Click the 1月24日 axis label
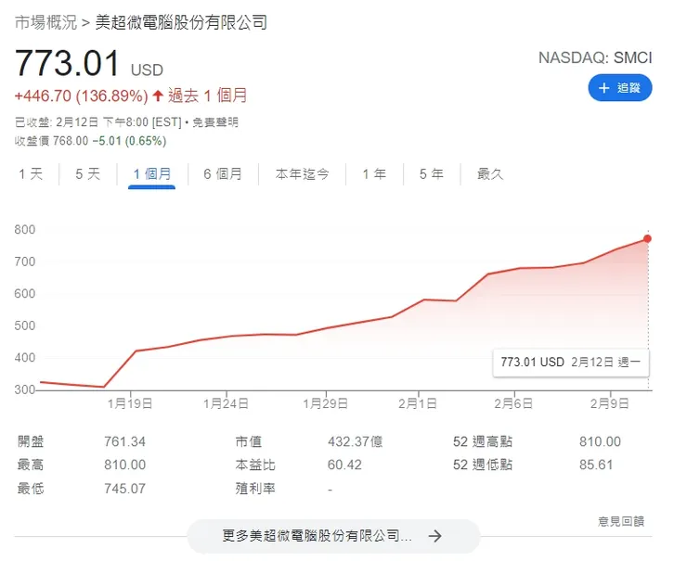 [x=226, y=403]
